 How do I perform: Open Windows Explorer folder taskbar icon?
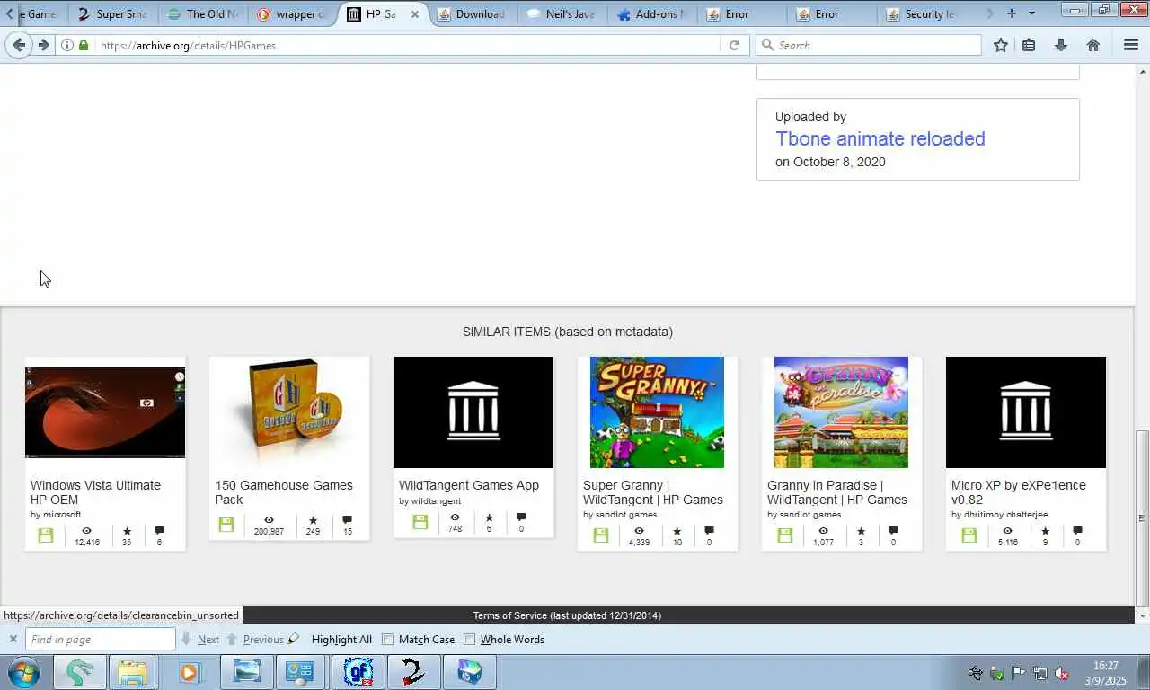[132, 672]
